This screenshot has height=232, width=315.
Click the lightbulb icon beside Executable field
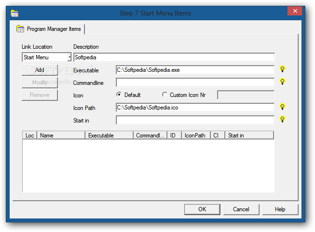[282, 69]
